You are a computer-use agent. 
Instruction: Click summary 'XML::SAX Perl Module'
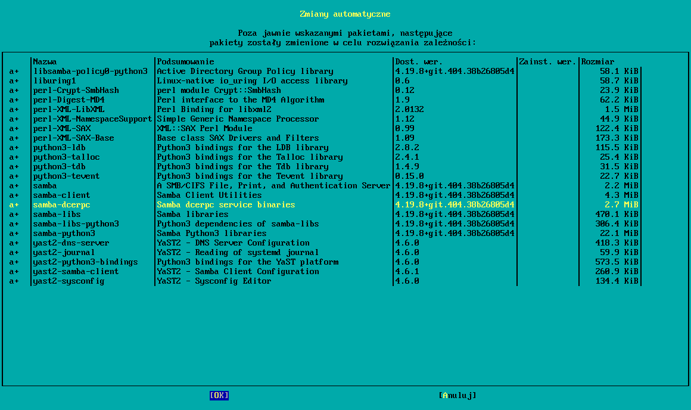click(204, 129)
